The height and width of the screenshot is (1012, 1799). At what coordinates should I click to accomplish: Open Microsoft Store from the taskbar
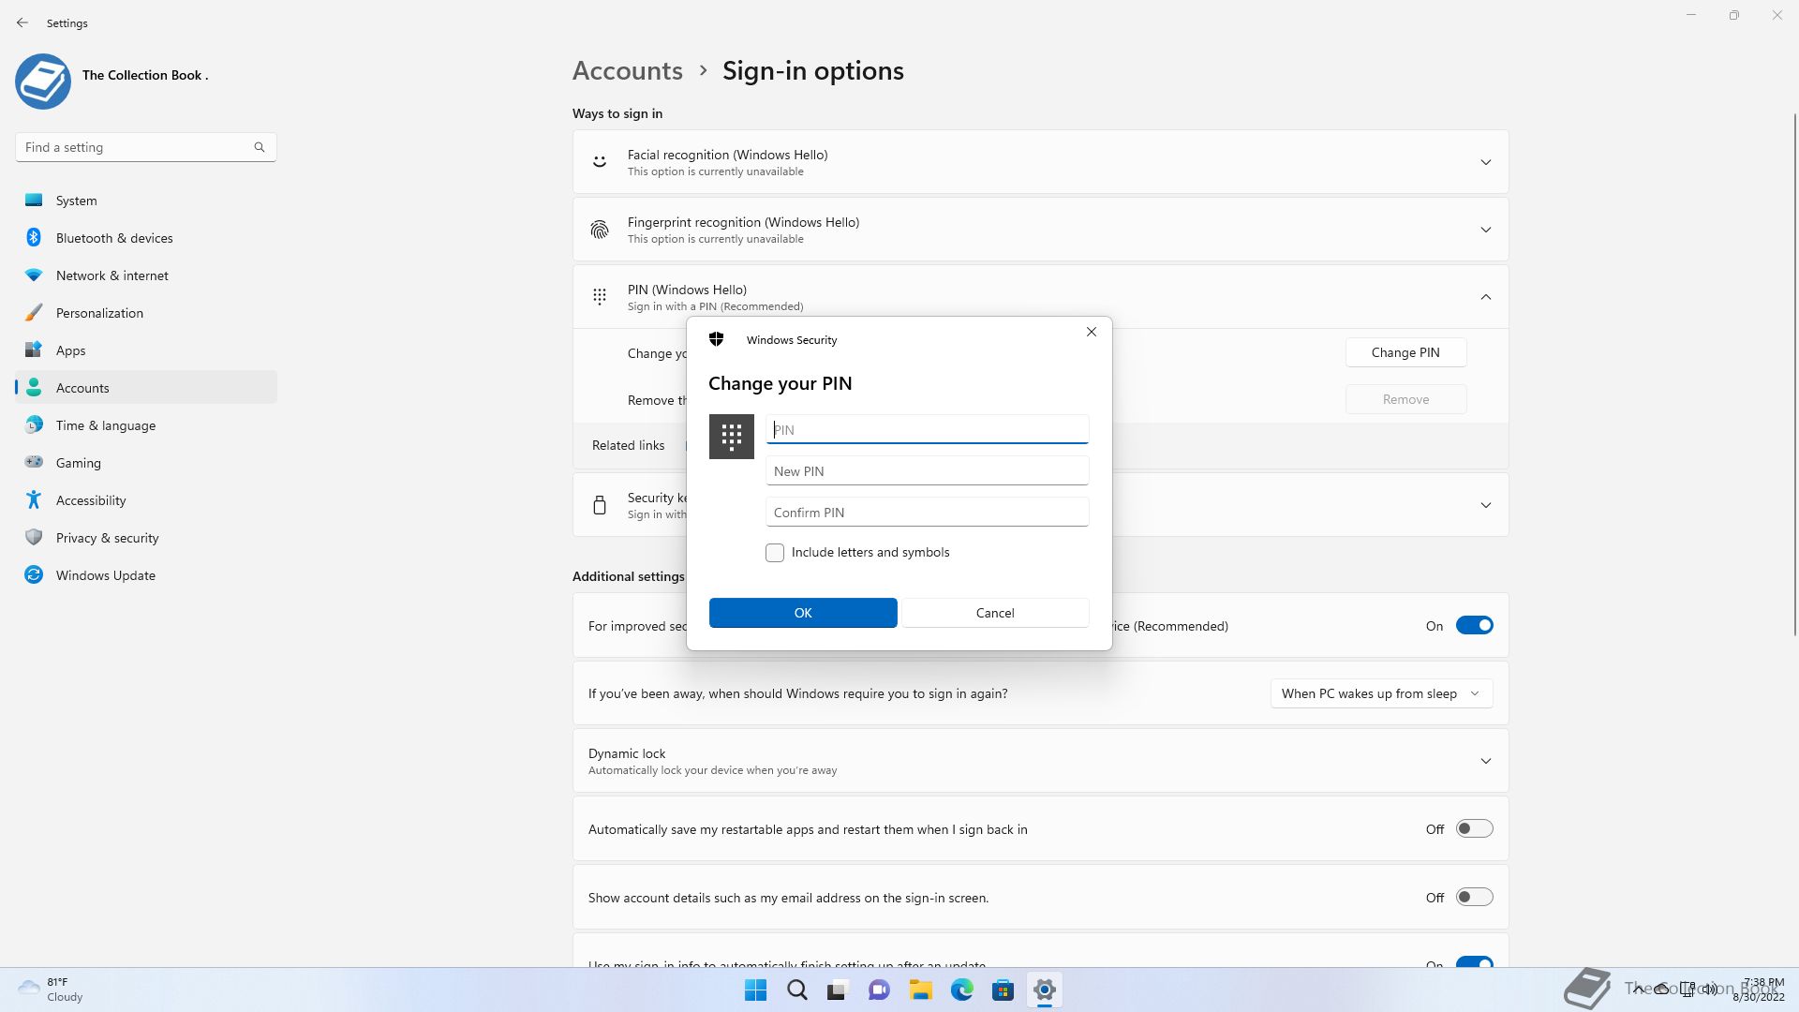[x=1003, y=990]
